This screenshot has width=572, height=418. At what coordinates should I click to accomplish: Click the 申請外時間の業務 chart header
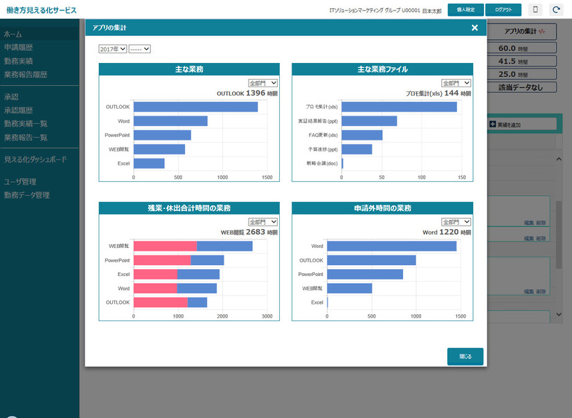point(382,208)
